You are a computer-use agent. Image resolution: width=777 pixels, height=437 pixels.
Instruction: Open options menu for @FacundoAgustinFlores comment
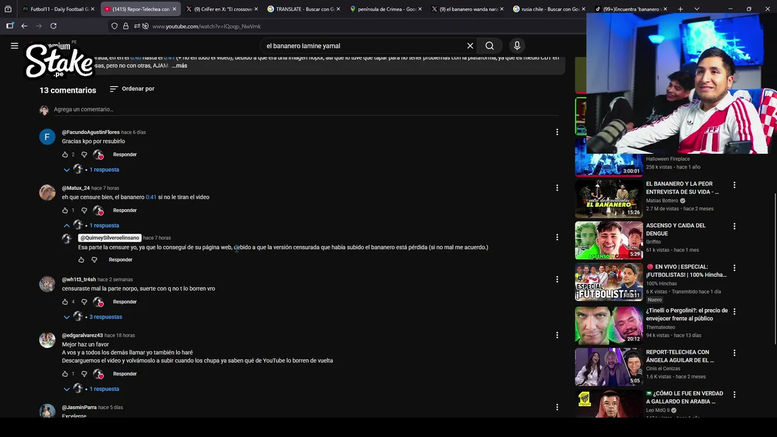point(557,132)
